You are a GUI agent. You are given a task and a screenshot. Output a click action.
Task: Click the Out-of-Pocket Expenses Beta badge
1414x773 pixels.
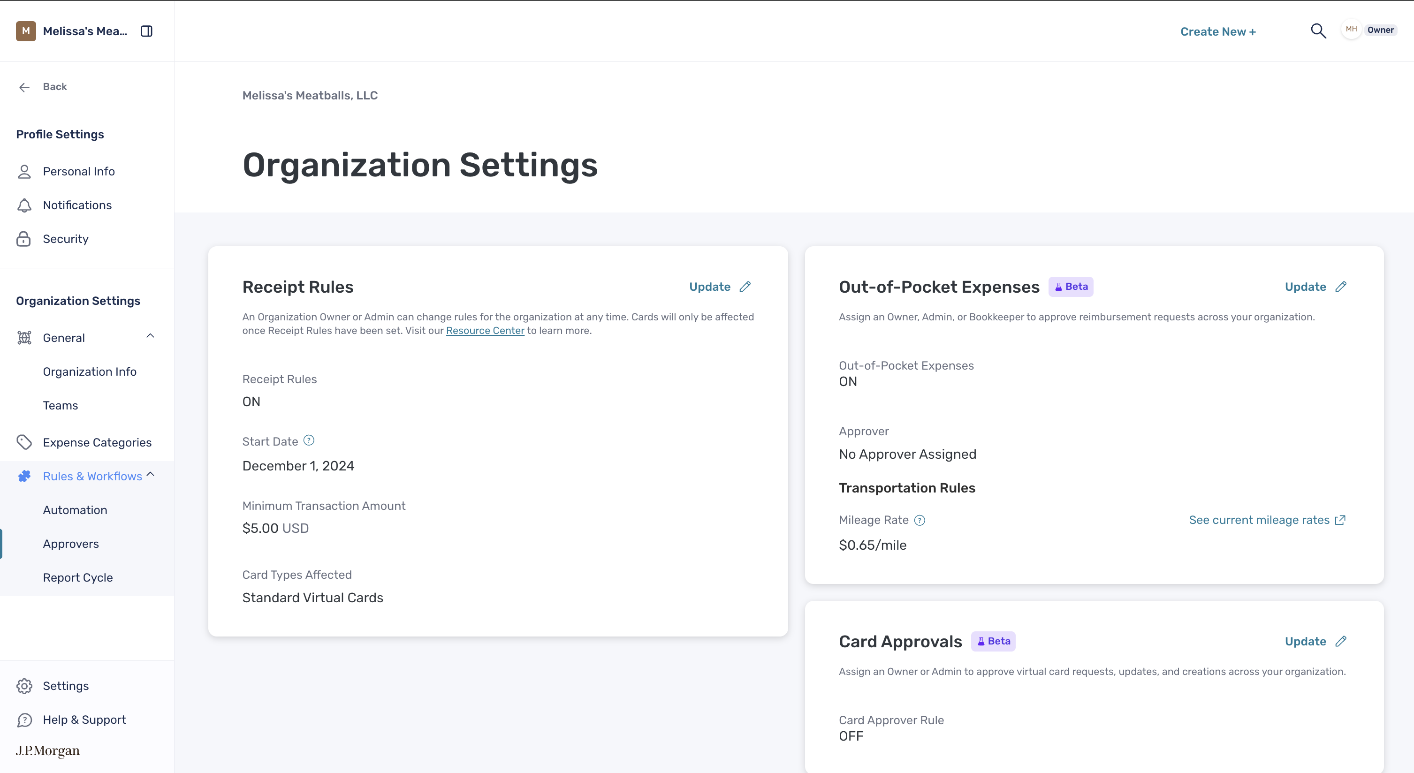coord(1071,287)
